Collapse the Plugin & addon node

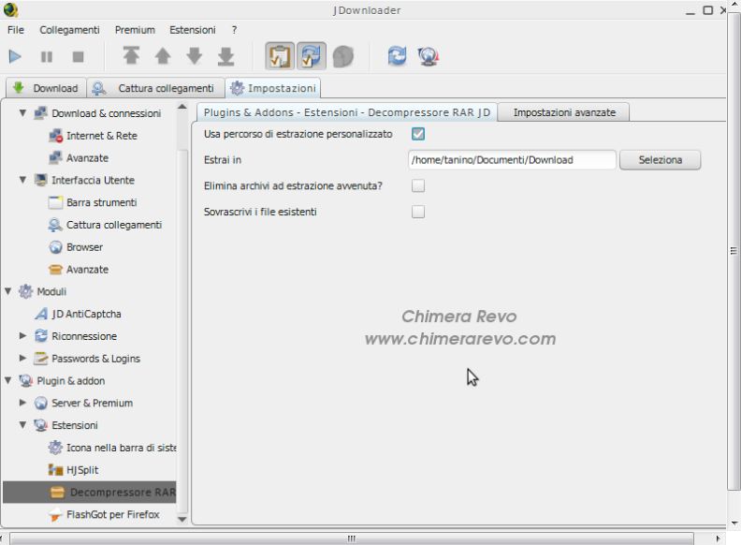7,380
